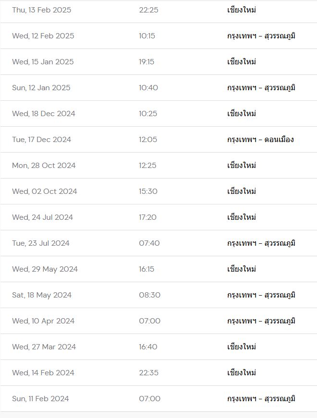This screenshot has width=317, height=418.
Task: Select the Wed, 15 Jan 2025 row date
Action: pos(43,61)
